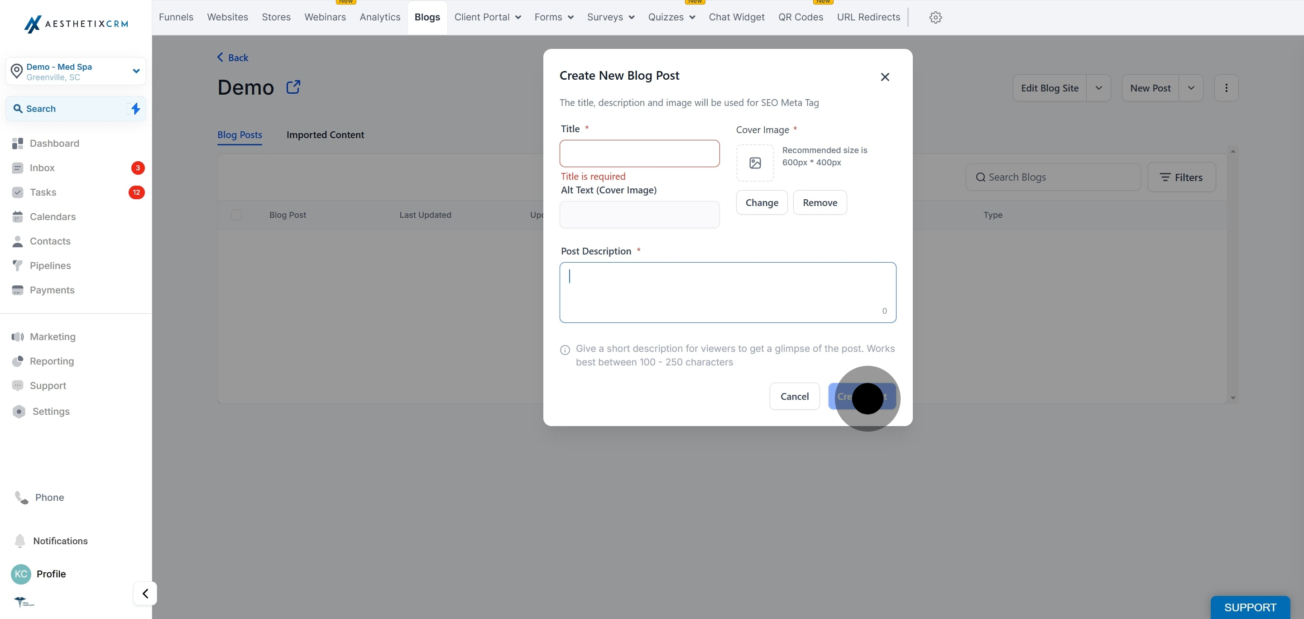Open the settings gear icon in top navigation
The width and height of the screenshot is (1304, 619).
[x=935, y=17]
